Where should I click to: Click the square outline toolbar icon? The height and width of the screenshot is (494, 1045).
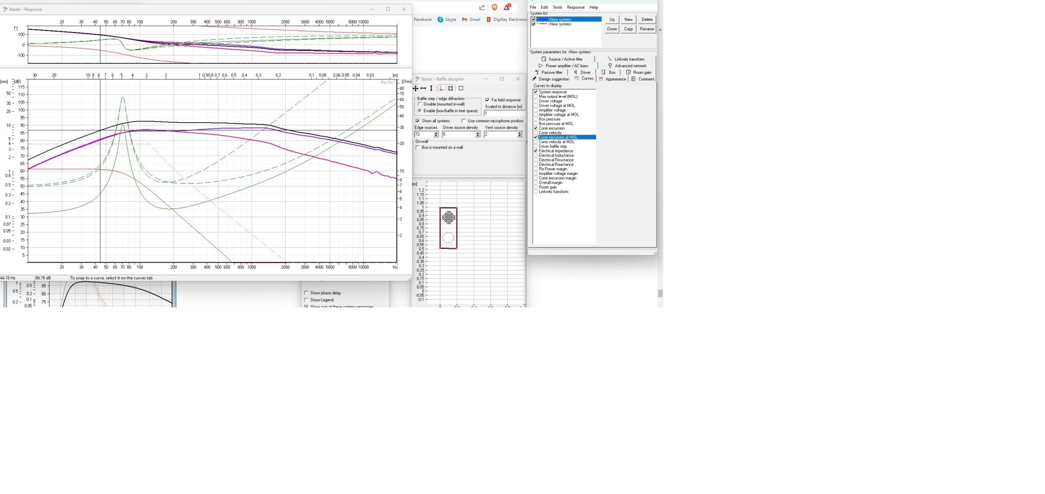pos(461,88)
